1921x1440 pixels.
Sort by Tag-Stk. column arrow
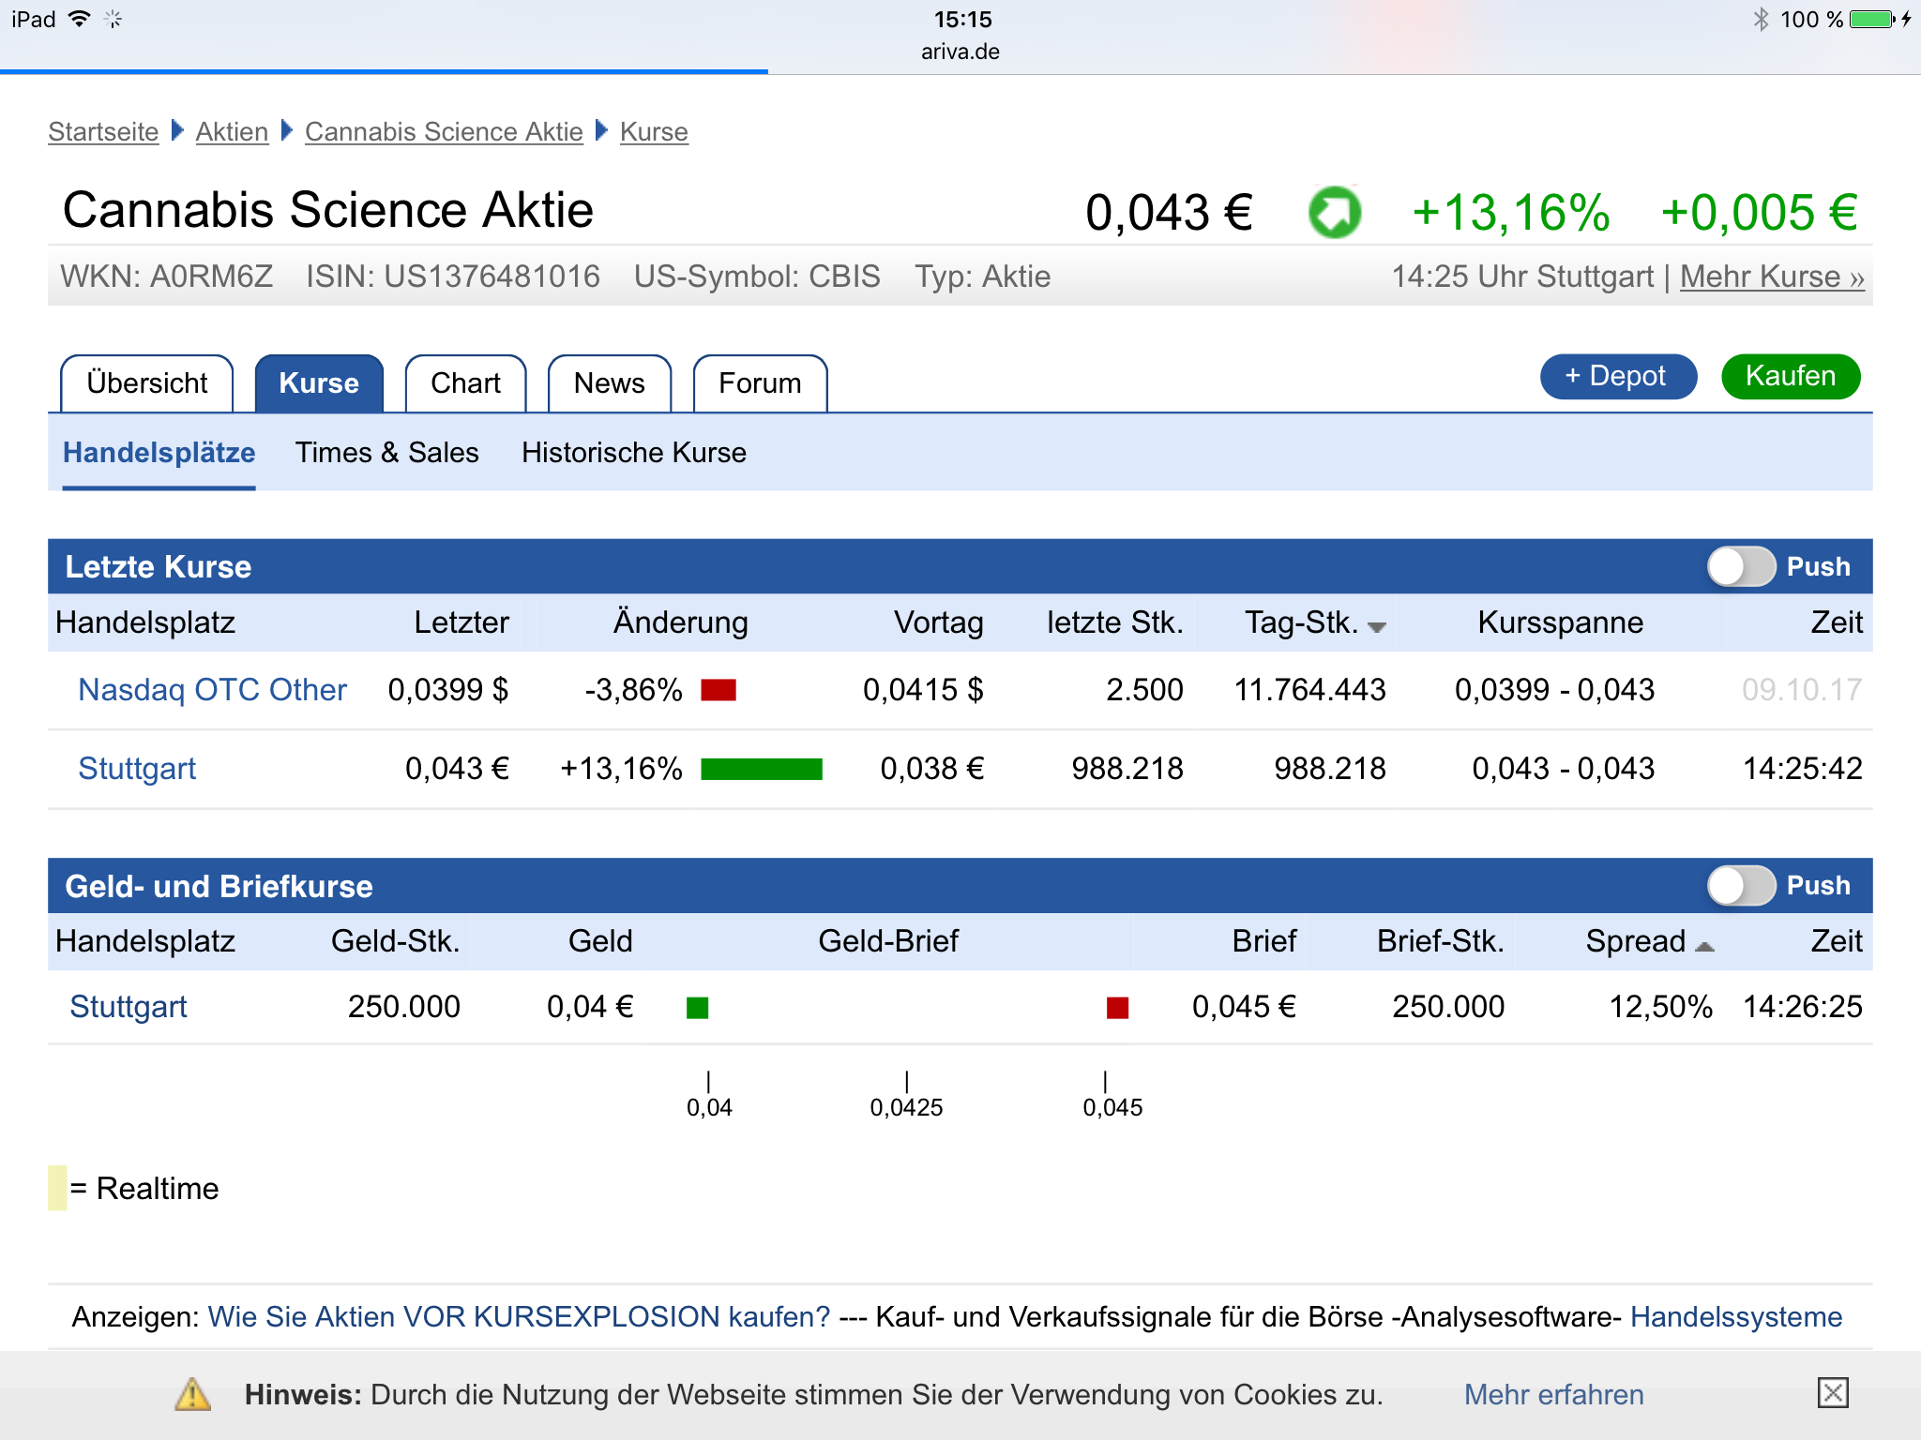point(1376,626)
